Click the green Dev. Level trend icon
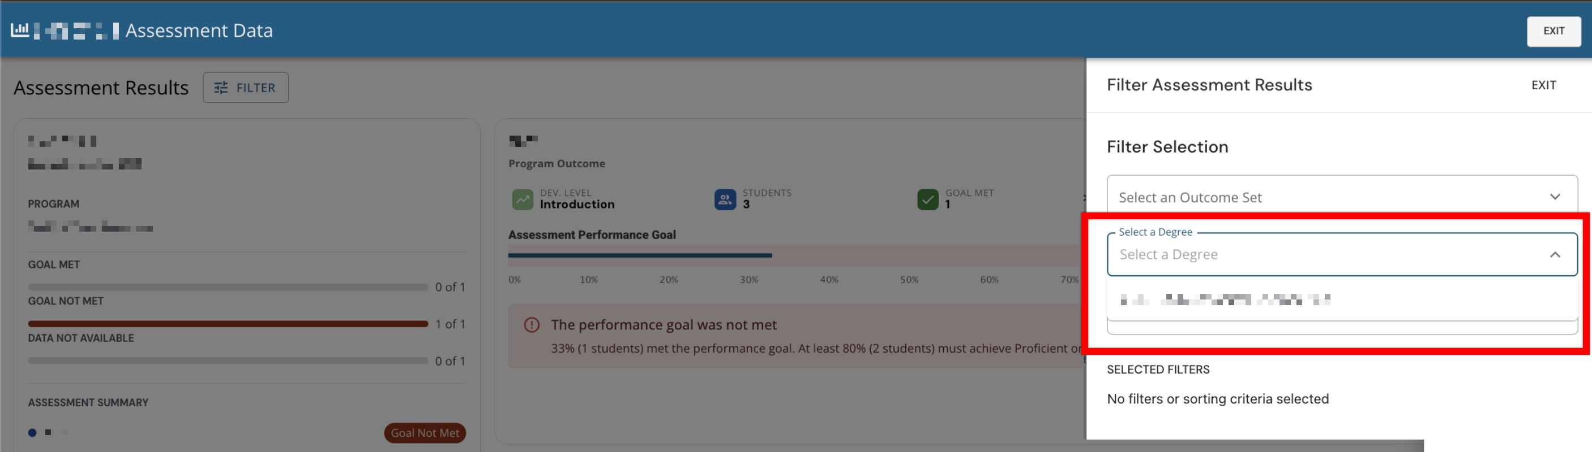1592x452 pixels. click(522, 200)
